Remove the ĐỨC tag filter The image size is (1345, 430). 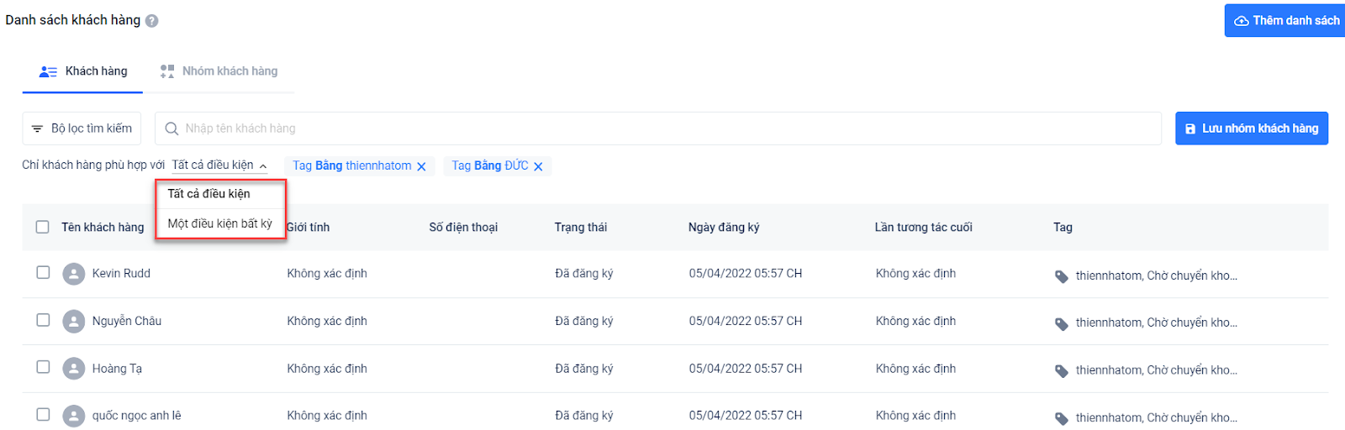tap(538, 166)
